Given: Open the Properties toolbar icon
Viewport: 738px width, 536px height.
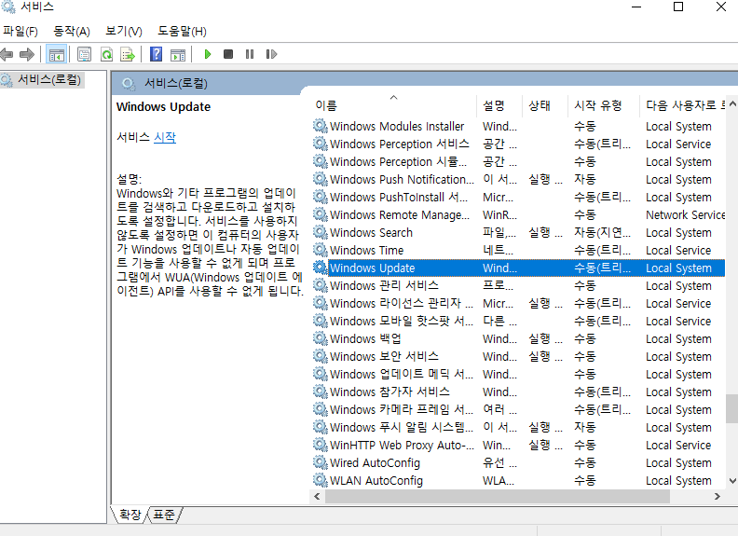Looking at the screenshot, I should (x=84, y=55).
